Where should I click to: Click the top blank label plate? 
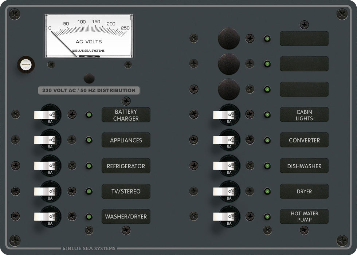[304, 38]
